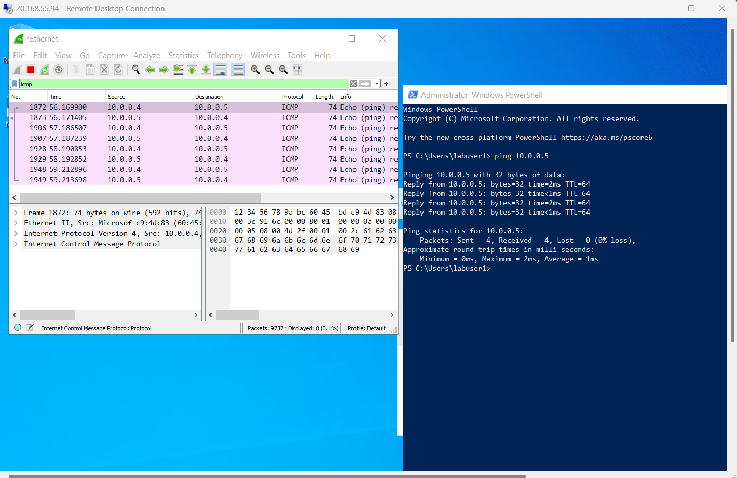Open the Statistics menu

pos(184,55)
